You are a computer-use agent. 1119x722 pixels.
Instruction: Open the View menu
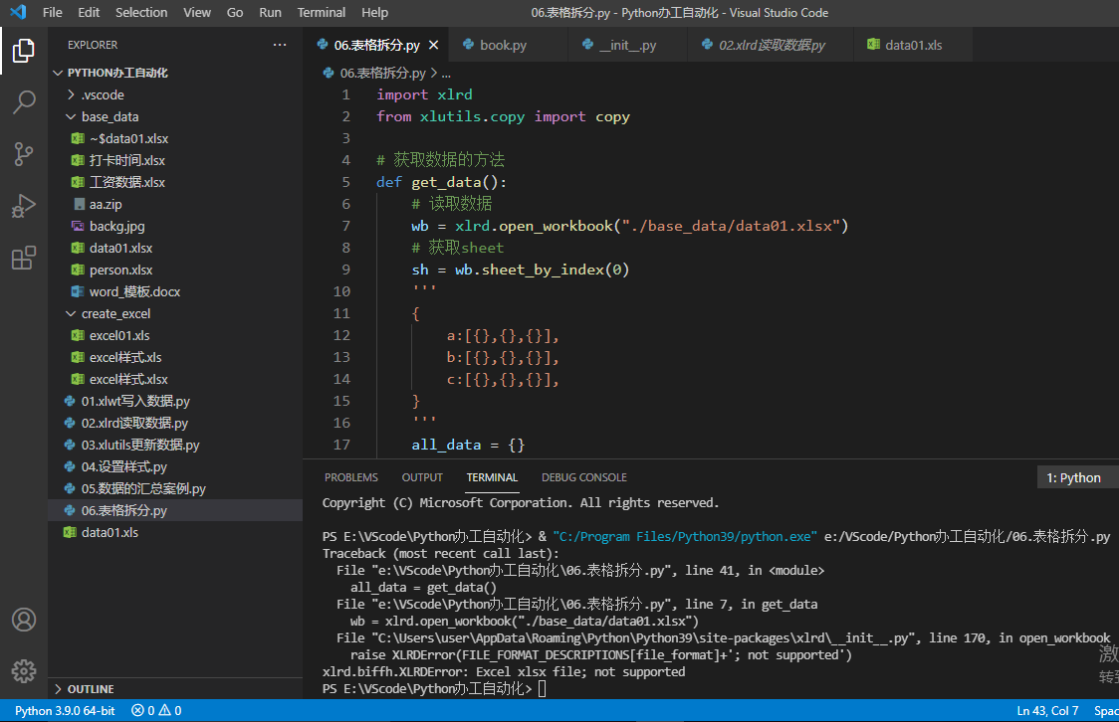(197, 12)
